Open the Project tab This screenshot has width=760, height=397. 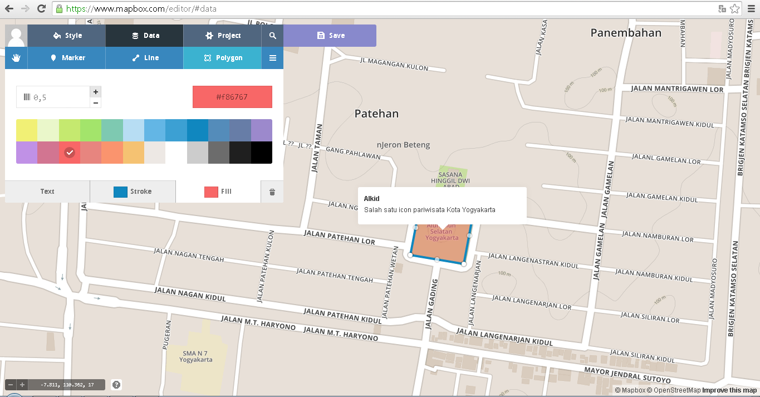tap(222, 35)
